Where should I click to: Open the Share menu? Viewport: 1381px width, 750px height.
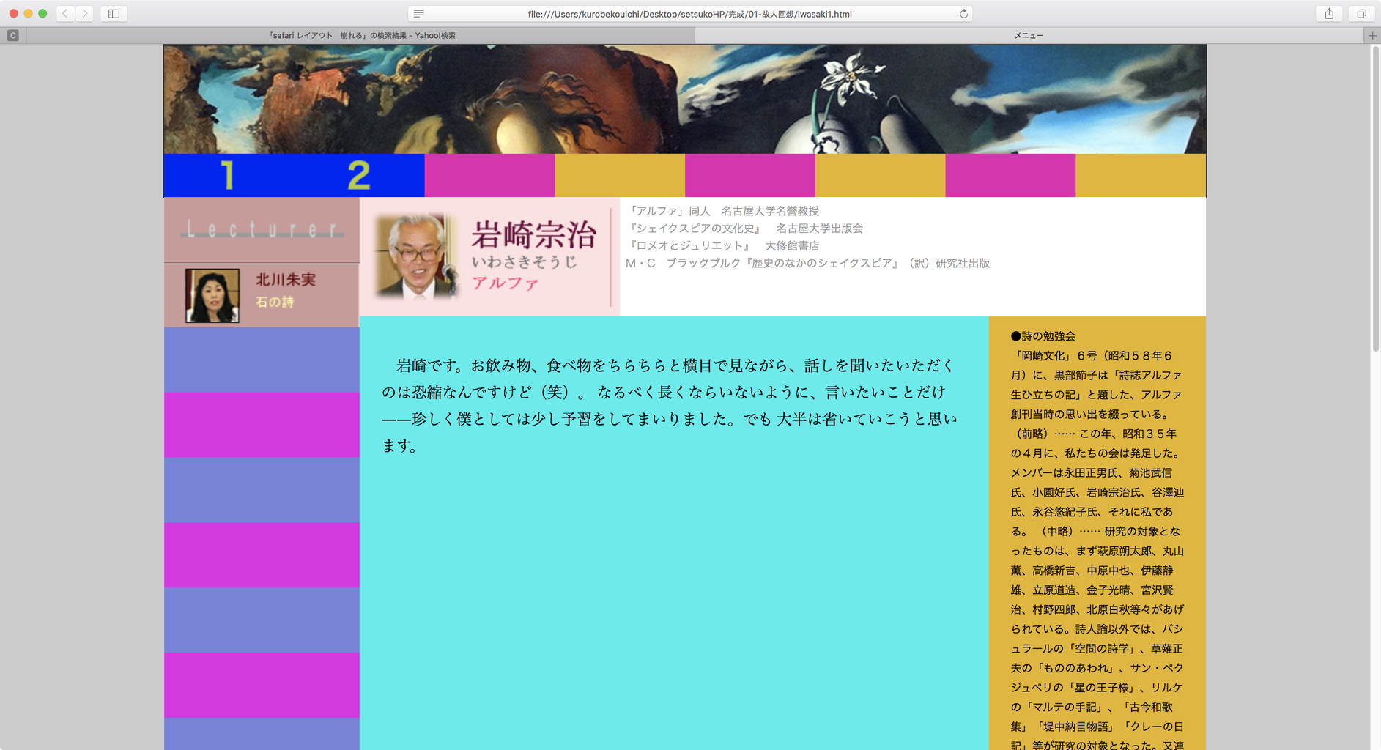[x=1328, y=13]
